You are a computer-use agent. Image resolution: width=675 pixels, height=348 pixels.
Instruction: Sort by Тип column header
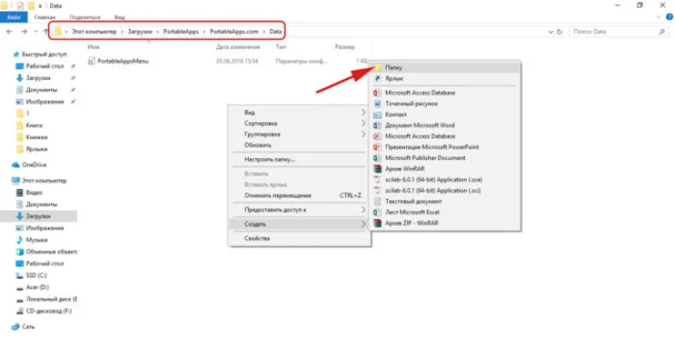pos(280,47)
